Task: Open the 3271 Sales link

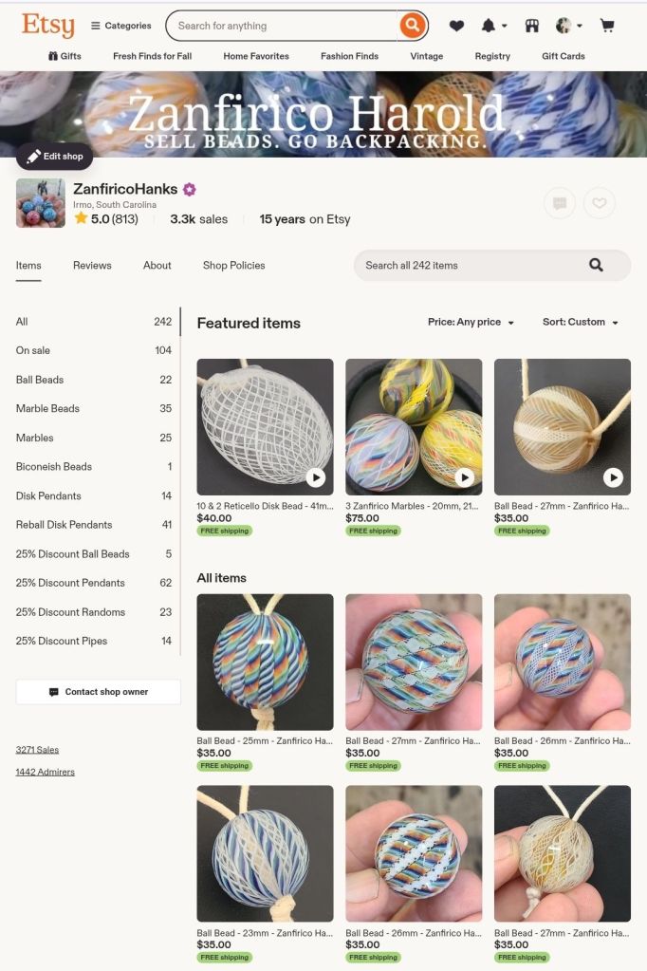Action: click(37, 749)
